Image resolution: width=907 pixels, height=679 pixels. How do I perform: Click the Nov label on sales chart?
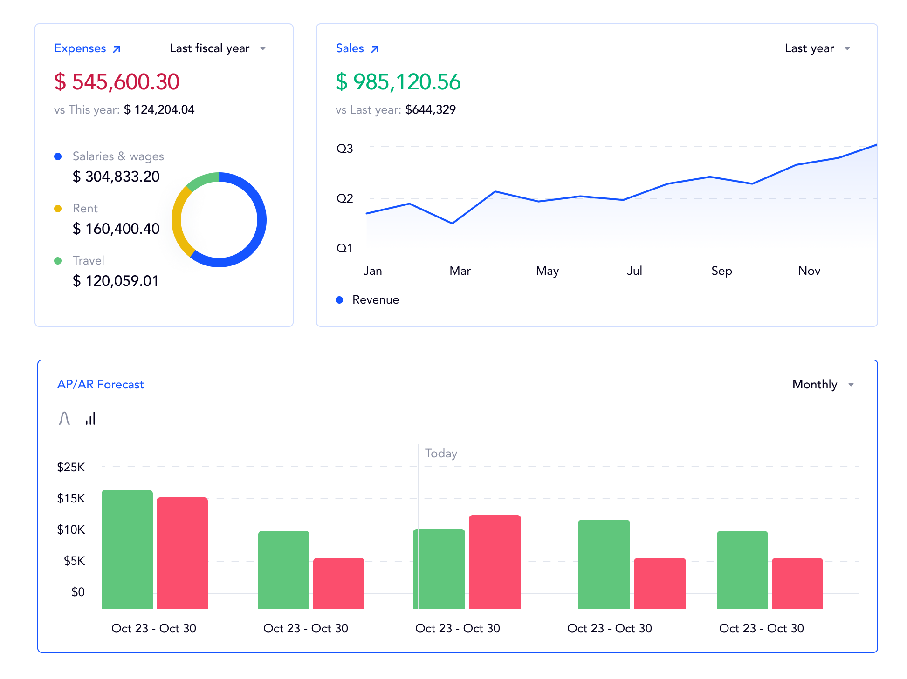pos(809,271)
